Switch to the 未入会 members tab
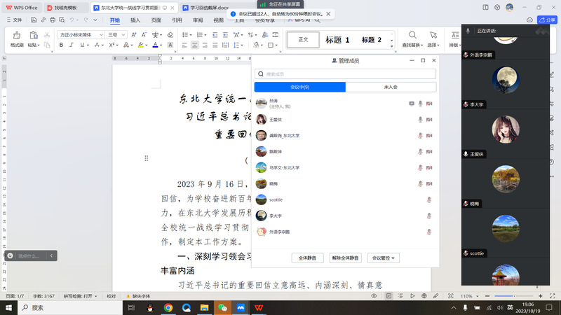The image size is (561, 315). (391, 87)
